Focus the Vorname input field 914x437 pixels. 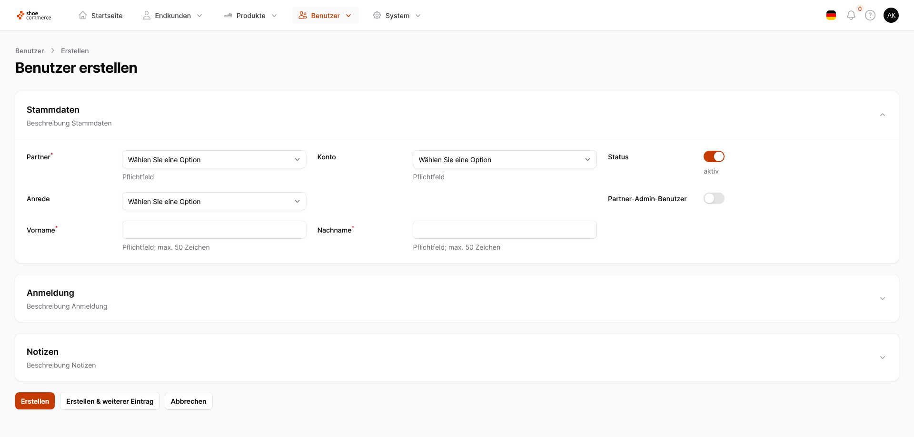[214, 230]
